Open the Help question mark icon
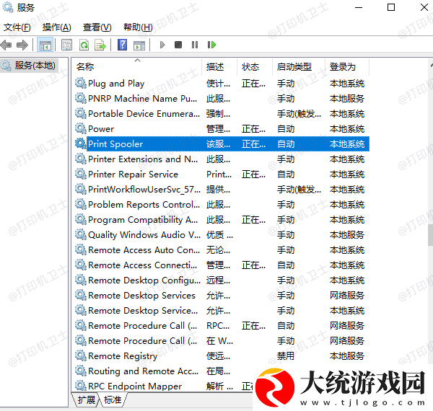The width and height of the screenshot is (433, 411). 122,45
